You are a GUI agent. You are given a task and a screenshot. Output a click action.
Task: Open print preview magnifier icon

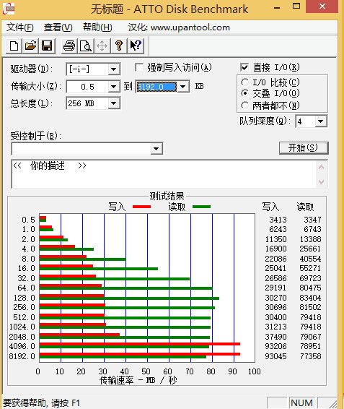[86, 46]
